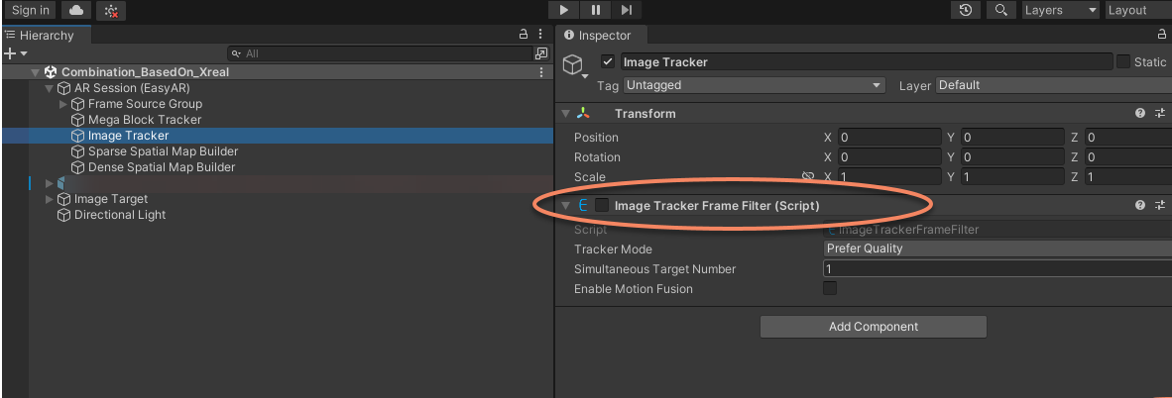Open Image Tracker Frame Filter help icon
Viewport: 1172px width, 398px height.
pos(1140,205)
